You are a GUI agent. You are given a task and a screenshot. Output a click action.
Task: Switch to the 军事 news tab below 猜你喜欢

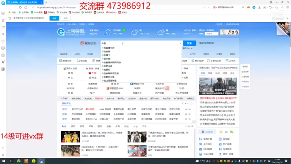coord(91,126)
